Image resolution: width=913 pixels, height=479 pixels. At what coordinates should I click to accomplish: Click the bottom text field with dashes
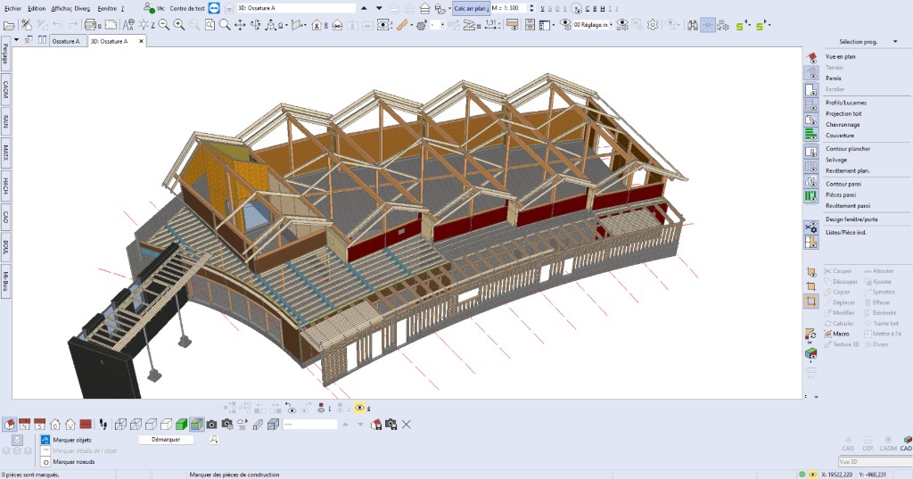pyautogui.click(x=309, y=425)
